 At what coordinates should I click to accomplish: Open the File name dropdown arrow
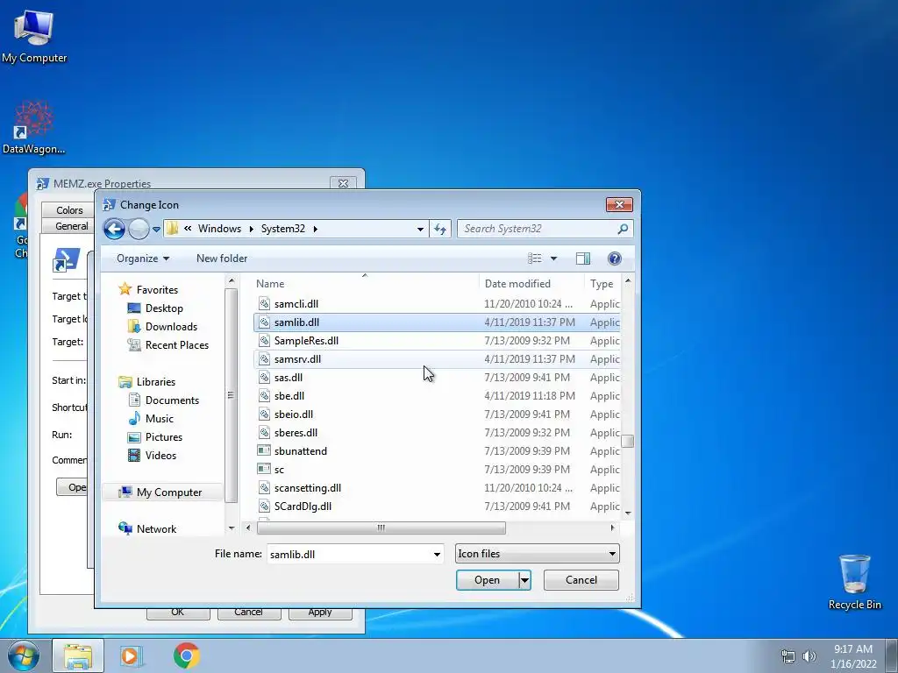[437, 554]
